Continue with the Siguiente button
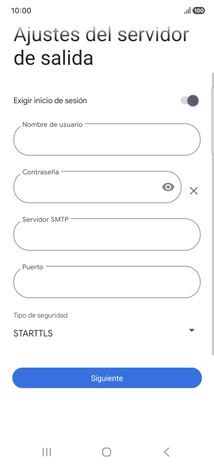 [x=107, y=378]
